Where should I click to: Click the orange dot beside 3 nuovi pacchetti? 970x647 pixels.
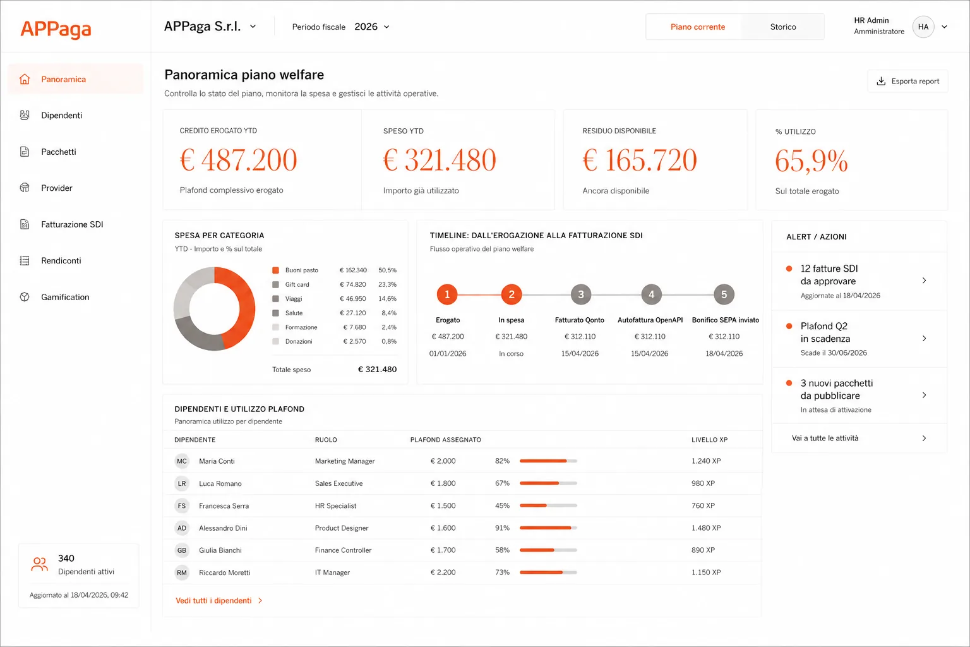click(x=789, y=383)
